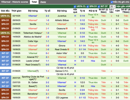Open the 20 recent matches dropdown
The width and height of the screenshot is (130, 100).
tap(113, 6)
